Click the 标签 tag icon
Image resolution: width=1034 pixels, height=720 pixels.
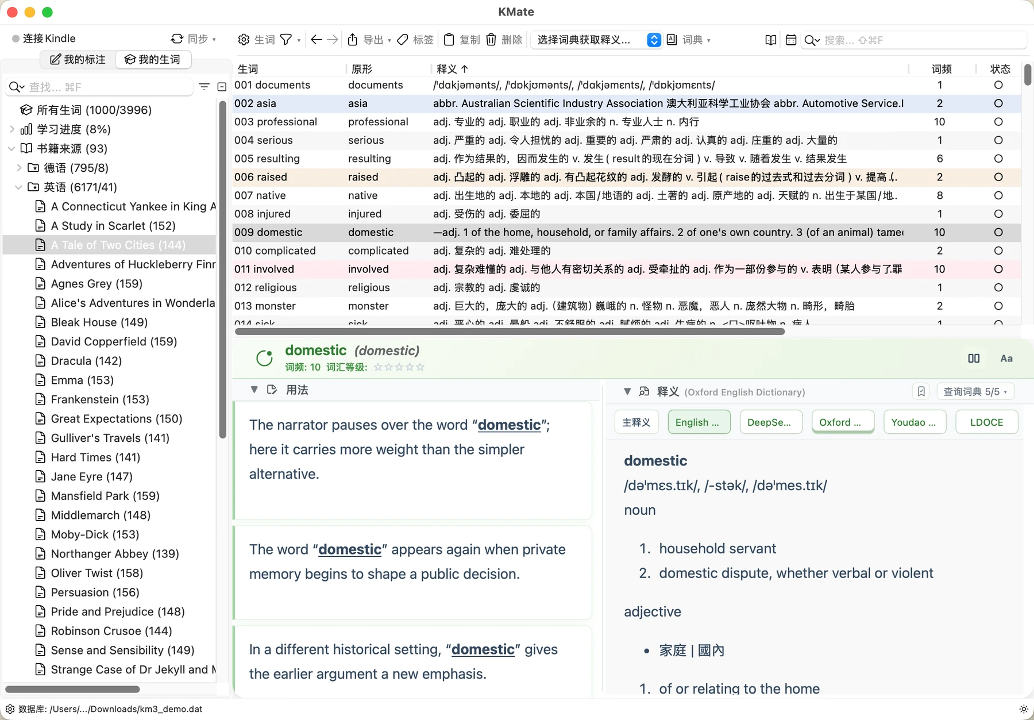tap(403, 40)
